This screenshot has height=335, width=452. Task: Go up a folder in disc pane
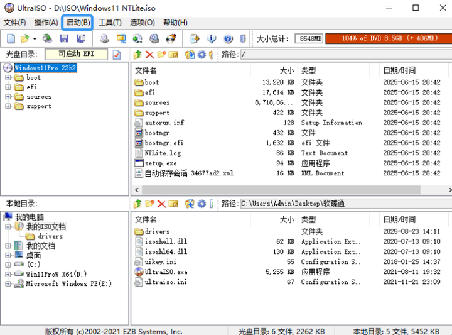[137, 54]
